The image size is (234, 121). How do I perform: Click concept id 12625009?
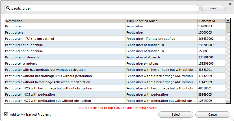[x=205, y=101]
